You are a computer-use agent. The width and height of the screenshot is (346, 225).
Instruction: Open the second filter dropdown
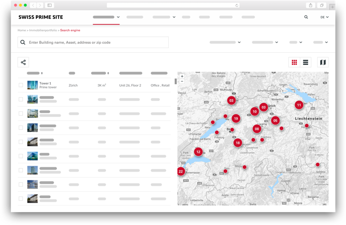pos(265,42)
